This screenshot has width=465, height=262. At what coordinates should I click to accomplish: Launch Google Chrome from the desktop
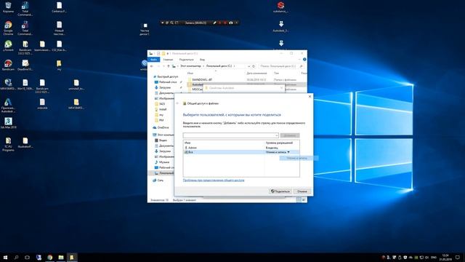(8, 28)
